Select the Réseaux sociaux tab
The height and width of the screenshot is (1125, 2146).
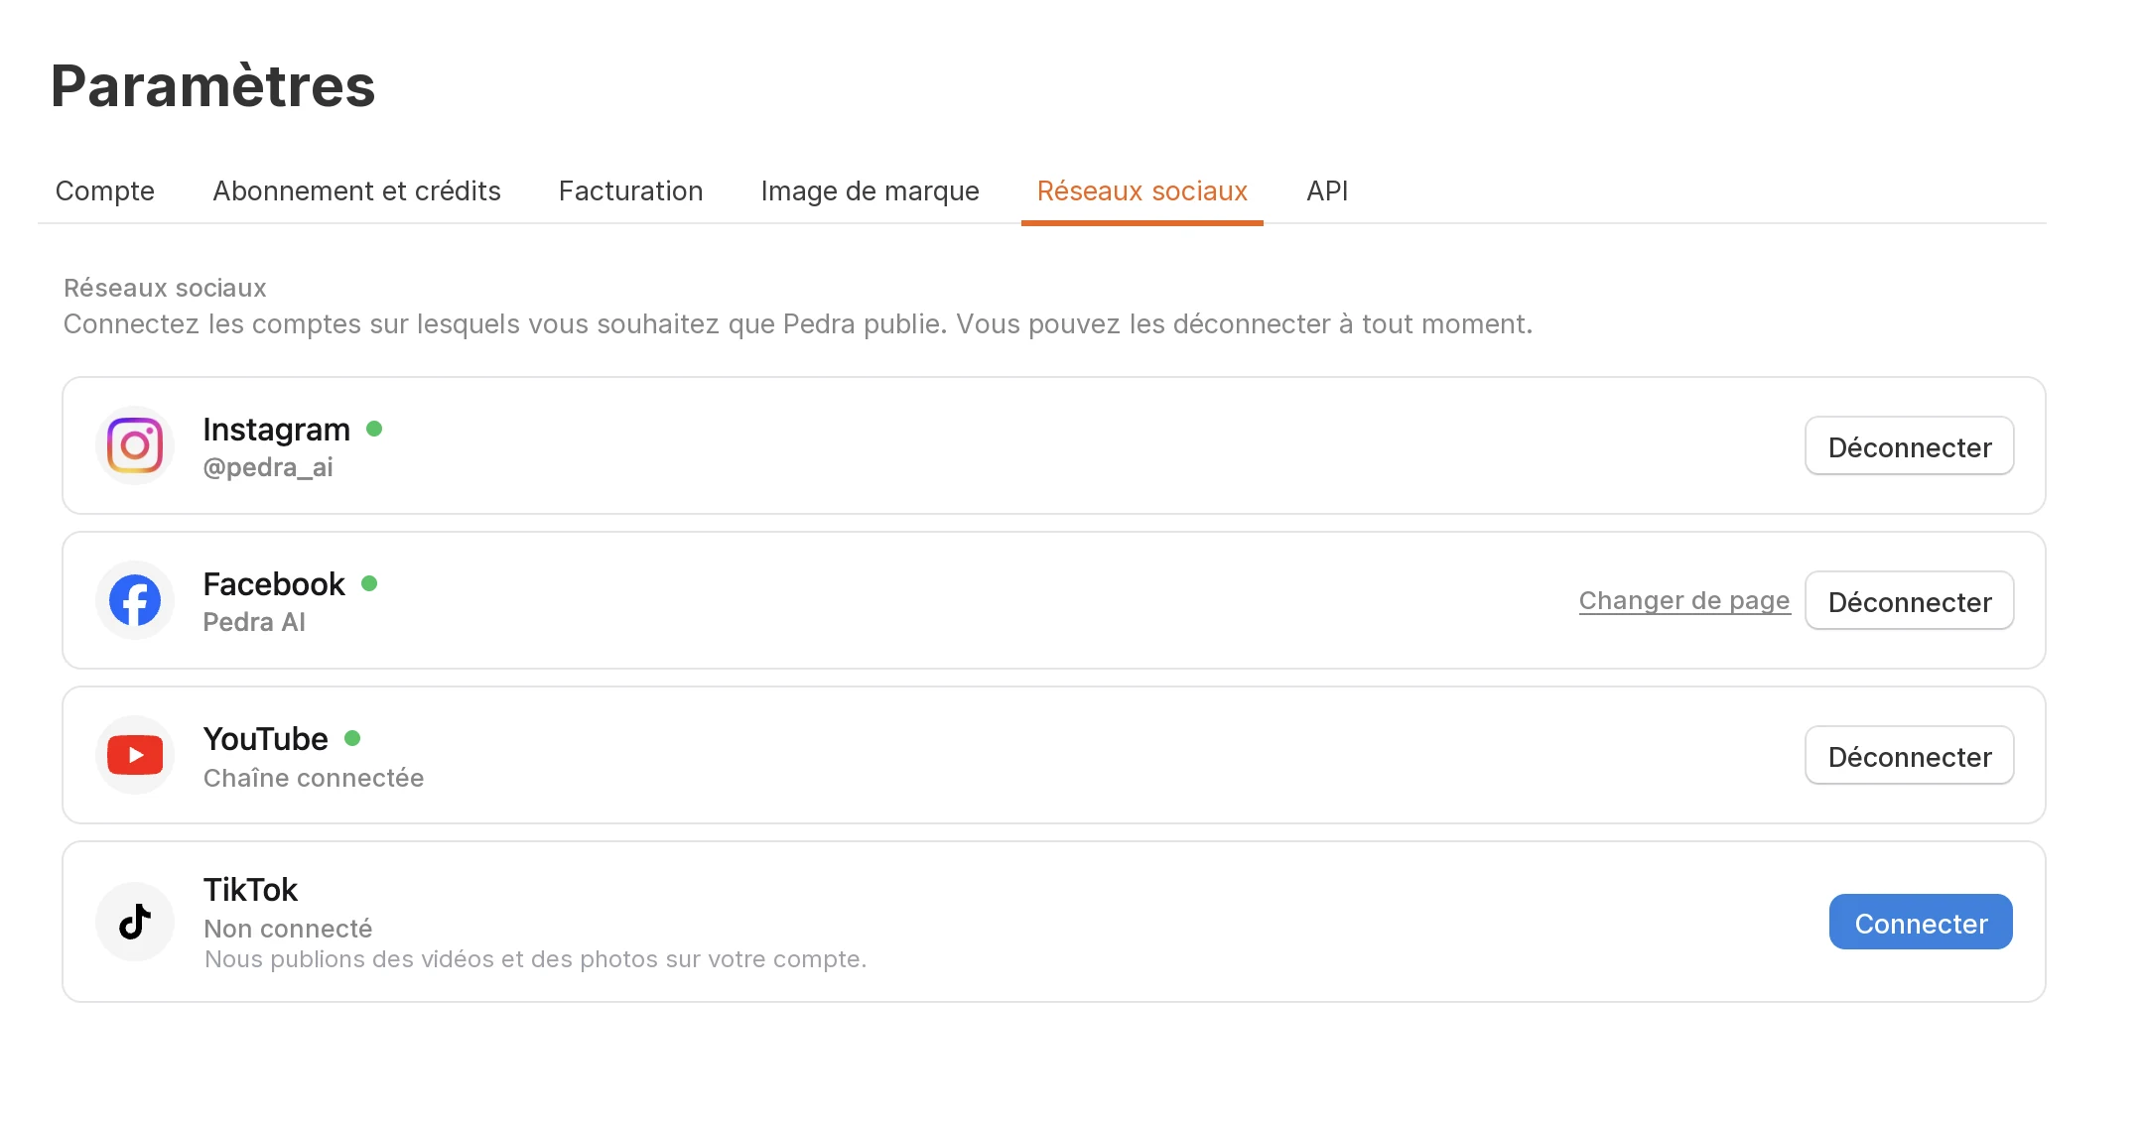[x=1142, y=190]
